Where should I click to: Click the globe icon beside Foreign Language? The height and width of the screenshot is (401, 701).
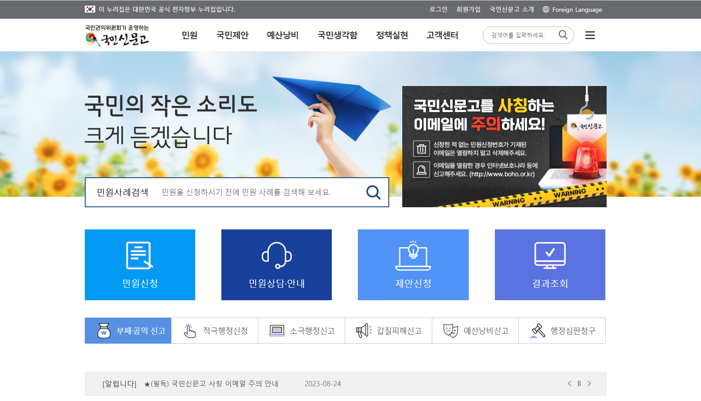[546, 10]
